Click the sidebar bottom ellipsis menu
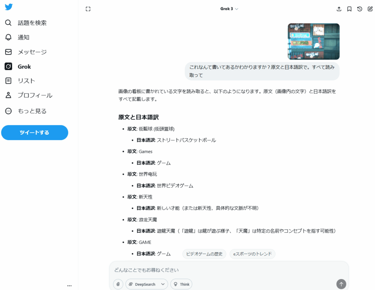Image resolution: width=375 pixels, height=290 pixels. pos(69,286)
